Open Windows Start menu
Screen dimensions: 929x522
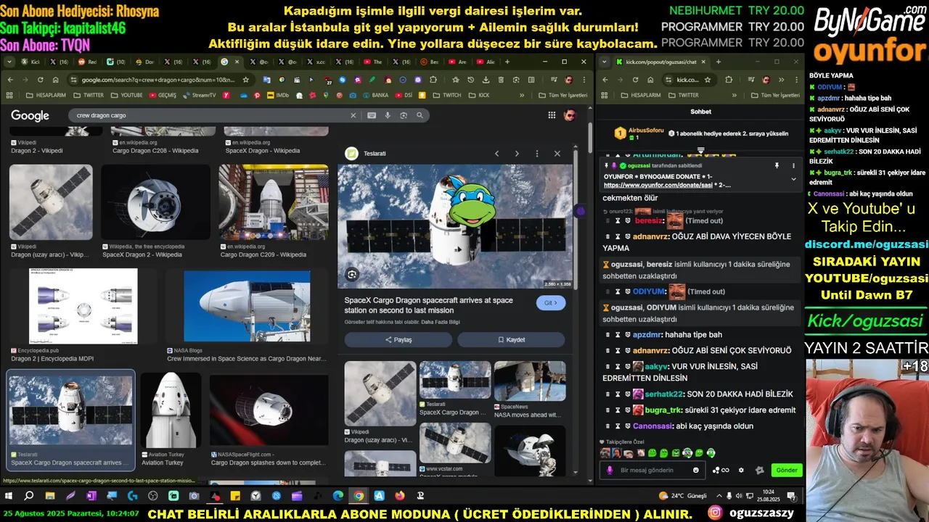tap(9, 496)
